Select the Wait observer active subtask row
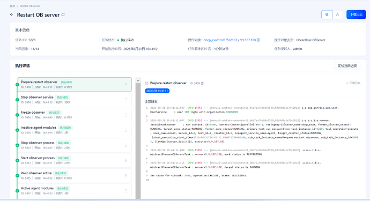Image resolution: width=370 pixels, height=201 pixels. (x=75, y=175)
